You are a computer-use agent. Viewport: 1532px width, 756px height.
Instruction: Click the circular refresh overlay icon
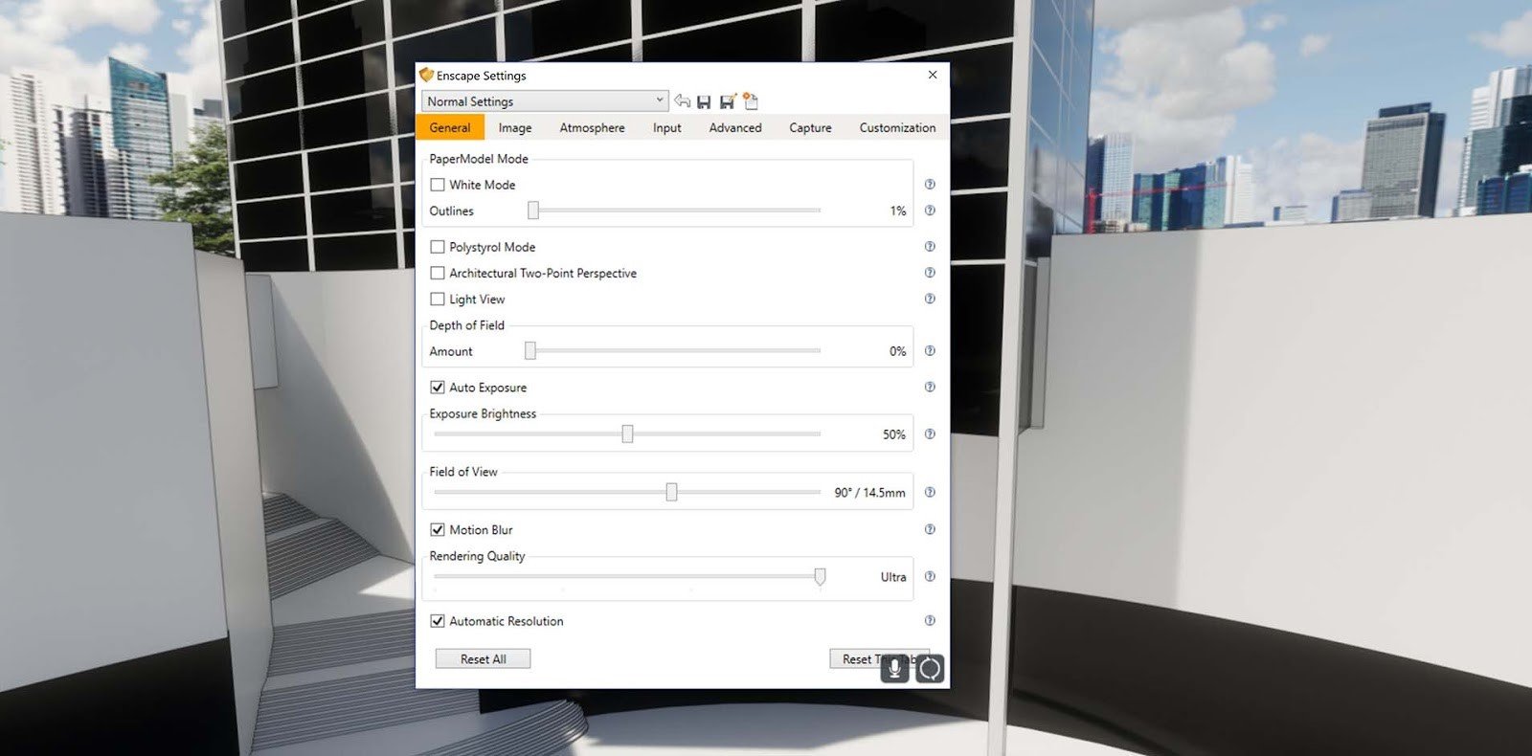coord(930,668)
